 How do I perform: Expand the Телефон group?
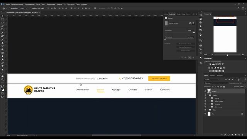(210, 104)
